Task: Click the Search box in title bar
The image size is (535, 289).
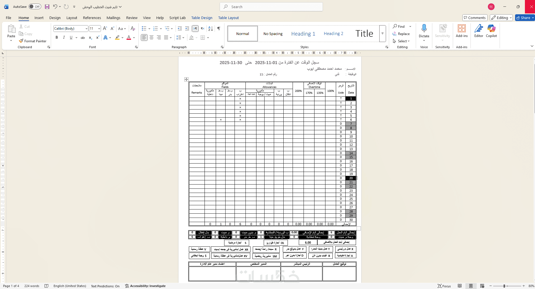Action: (271, 7)
